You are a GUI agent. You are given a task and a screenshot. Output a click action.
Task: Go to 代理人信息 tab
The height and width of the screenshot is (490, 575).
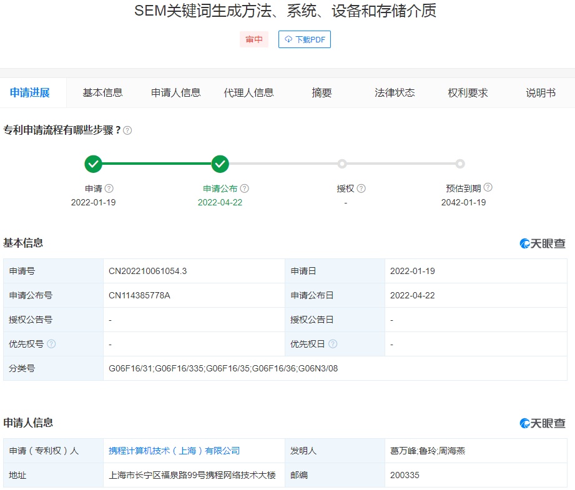coord(248,93)
